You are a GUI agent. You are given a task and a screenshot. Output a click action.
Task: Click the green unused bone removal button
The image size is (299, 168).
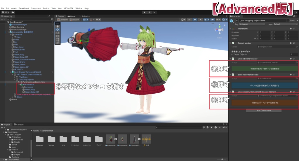tap(265, 69)
